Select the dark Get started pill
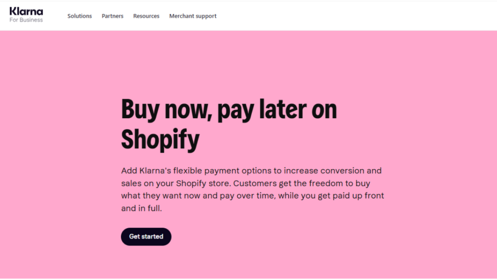 (x=146, y=236)
